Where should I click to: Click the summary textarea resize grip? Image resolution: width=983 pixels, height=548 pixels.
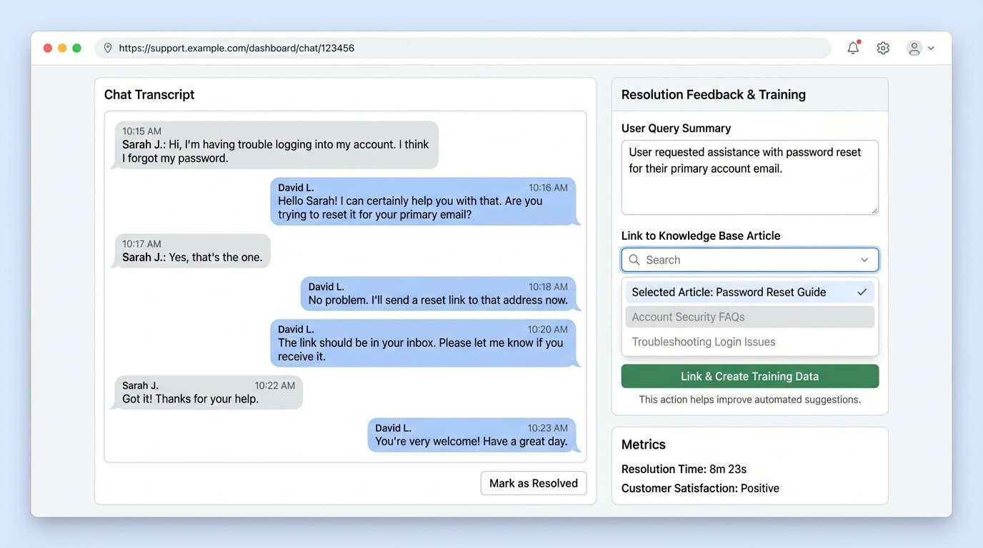874,210
